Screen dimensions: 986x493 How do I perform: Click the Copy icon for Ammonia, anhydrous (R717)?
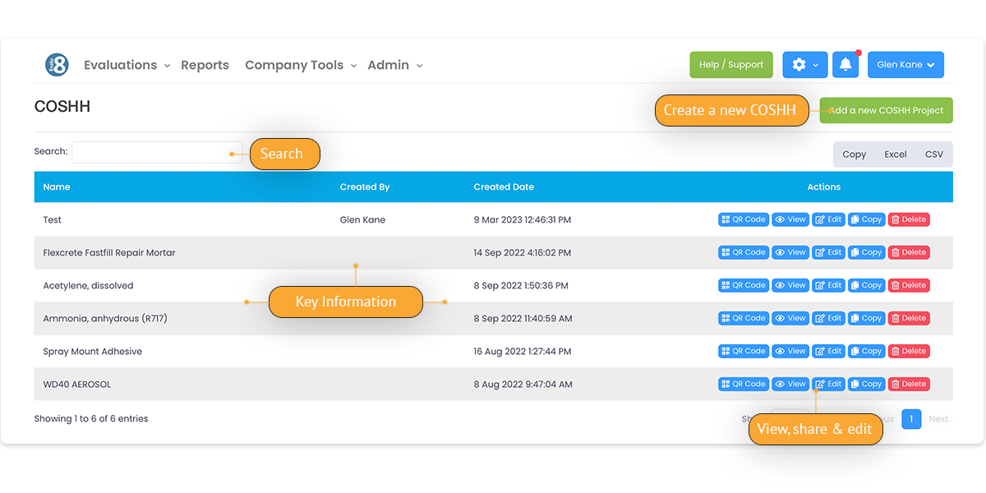click(866, 318)
